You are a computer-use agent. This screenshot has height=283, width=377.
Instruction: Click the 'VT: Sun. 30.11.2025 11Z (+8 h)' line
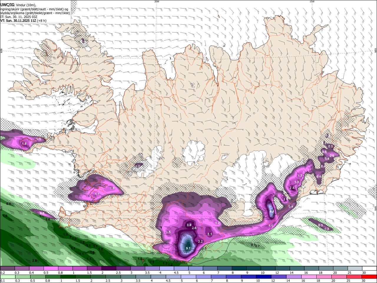click(x=23, y=21)
